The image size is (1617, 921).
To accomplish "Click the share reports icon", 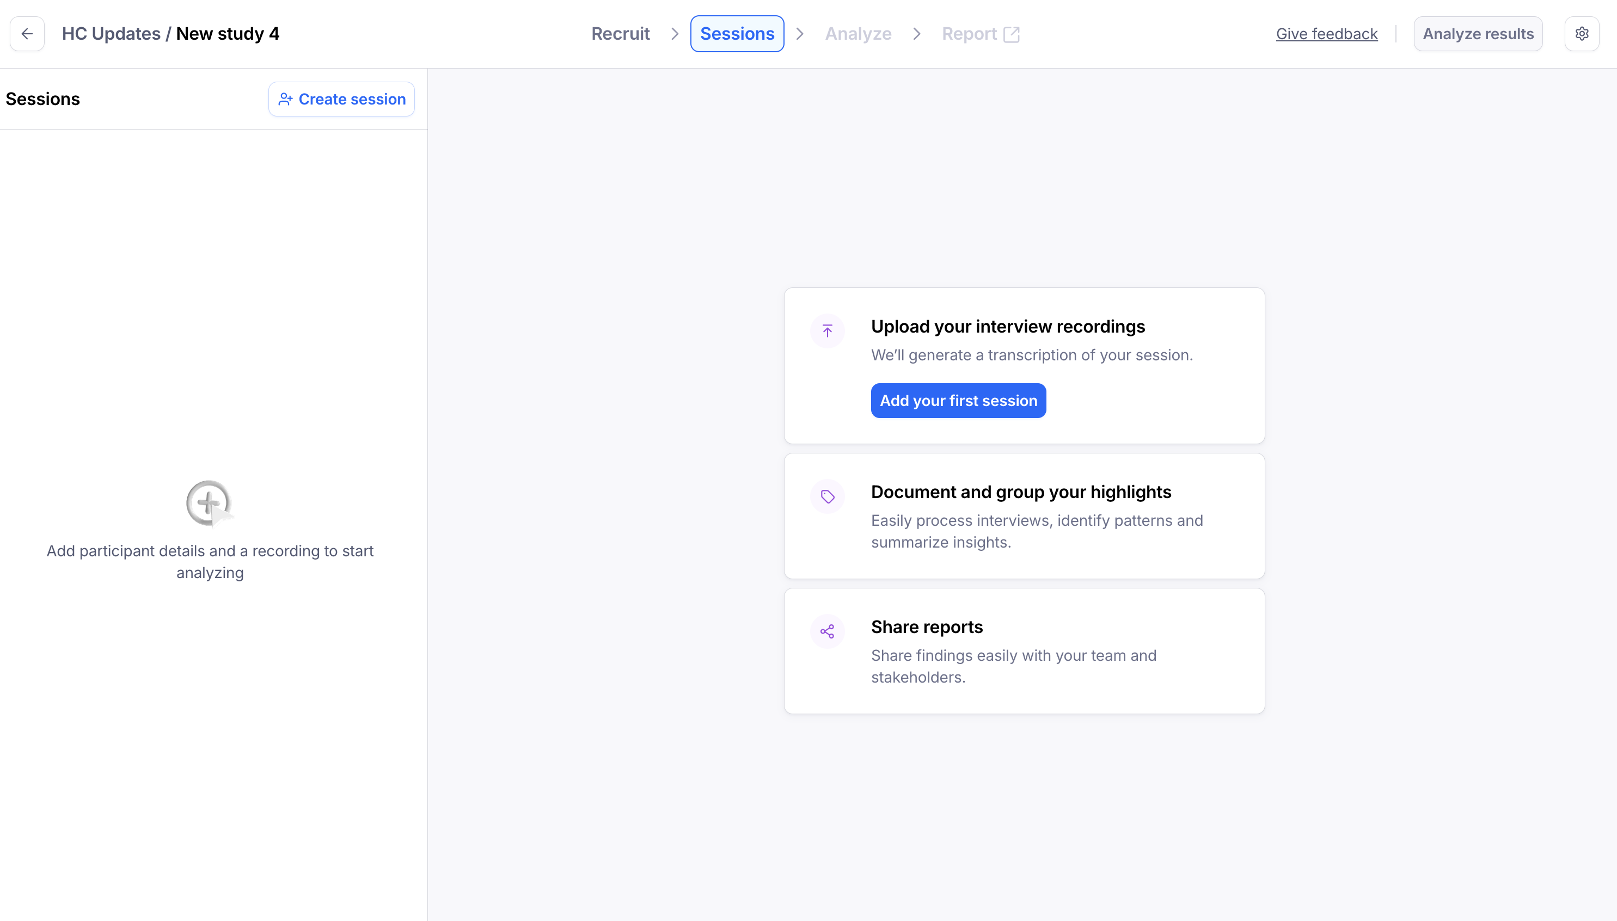I will [x=827, y=631].
